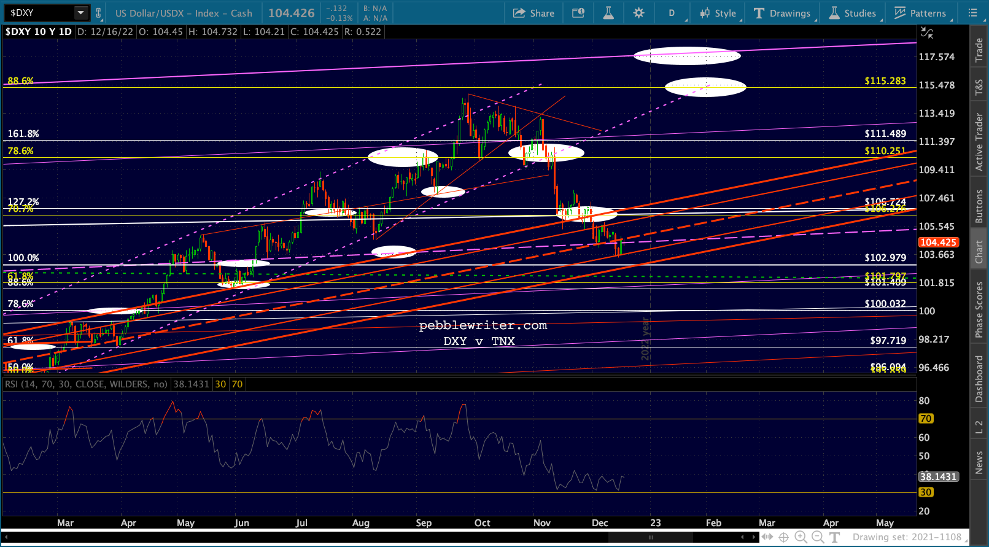Image resolution: width=989 pixels, height=547 pixels.
Task: Switch to the Active Trader side tab
Action: (x=979, y=142)
